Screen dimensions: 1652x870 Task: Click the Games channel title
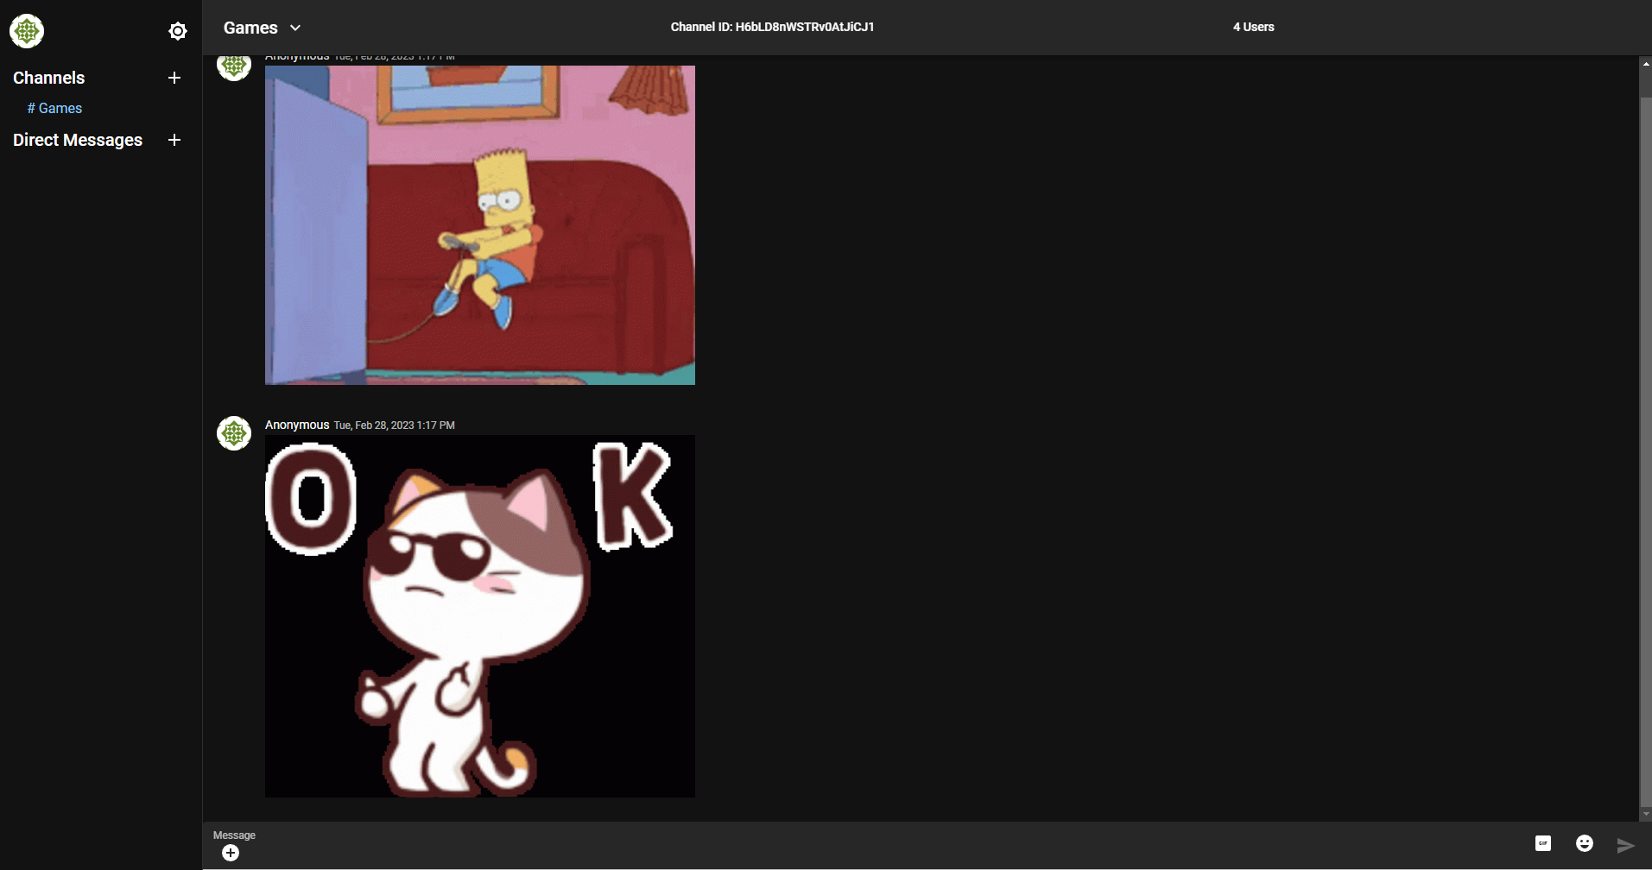[250, 28]
